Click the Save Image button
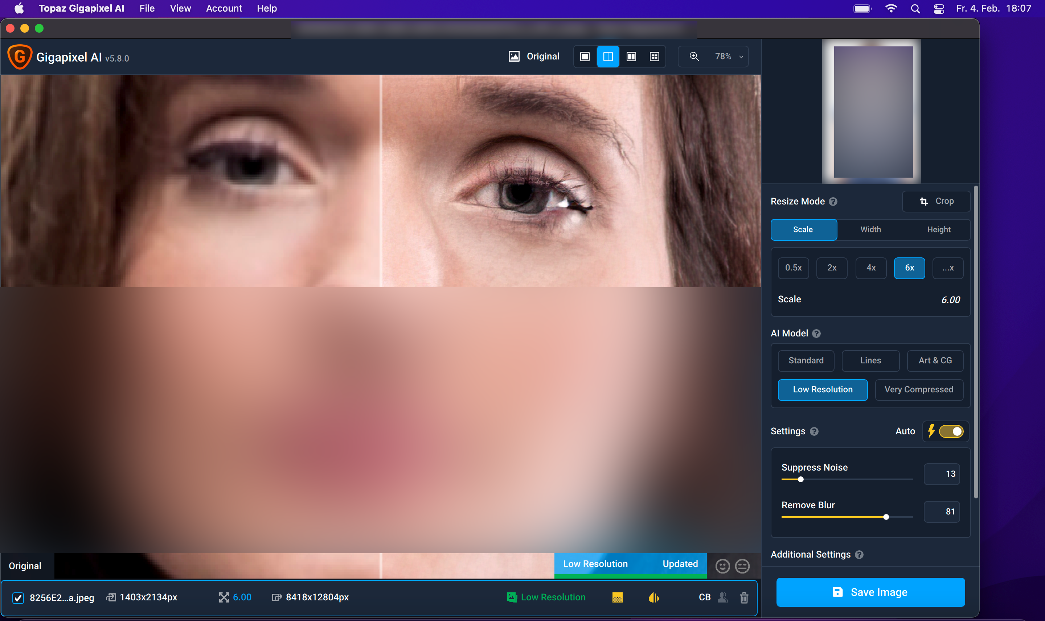This screenshot has height=621, width=1045. pos(870,592)
